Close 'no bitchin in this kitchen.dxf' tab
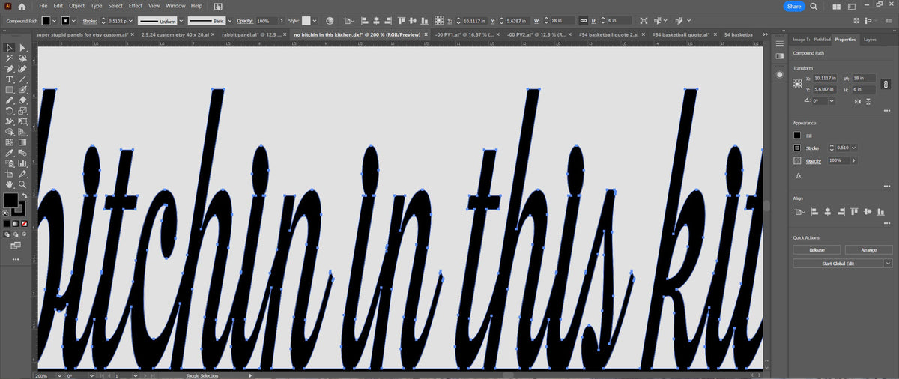This screenshot has height=379, width=899. click(x=426, y=34)
